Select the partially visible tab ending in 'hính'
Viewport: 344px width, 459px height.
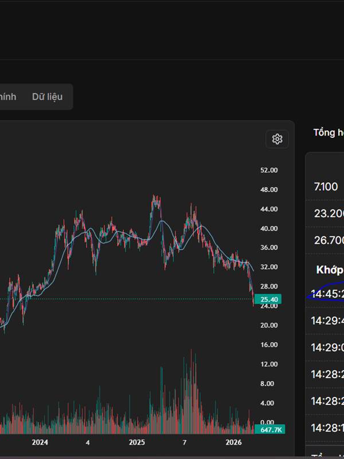pyautogui.click(x=8, y=96)
